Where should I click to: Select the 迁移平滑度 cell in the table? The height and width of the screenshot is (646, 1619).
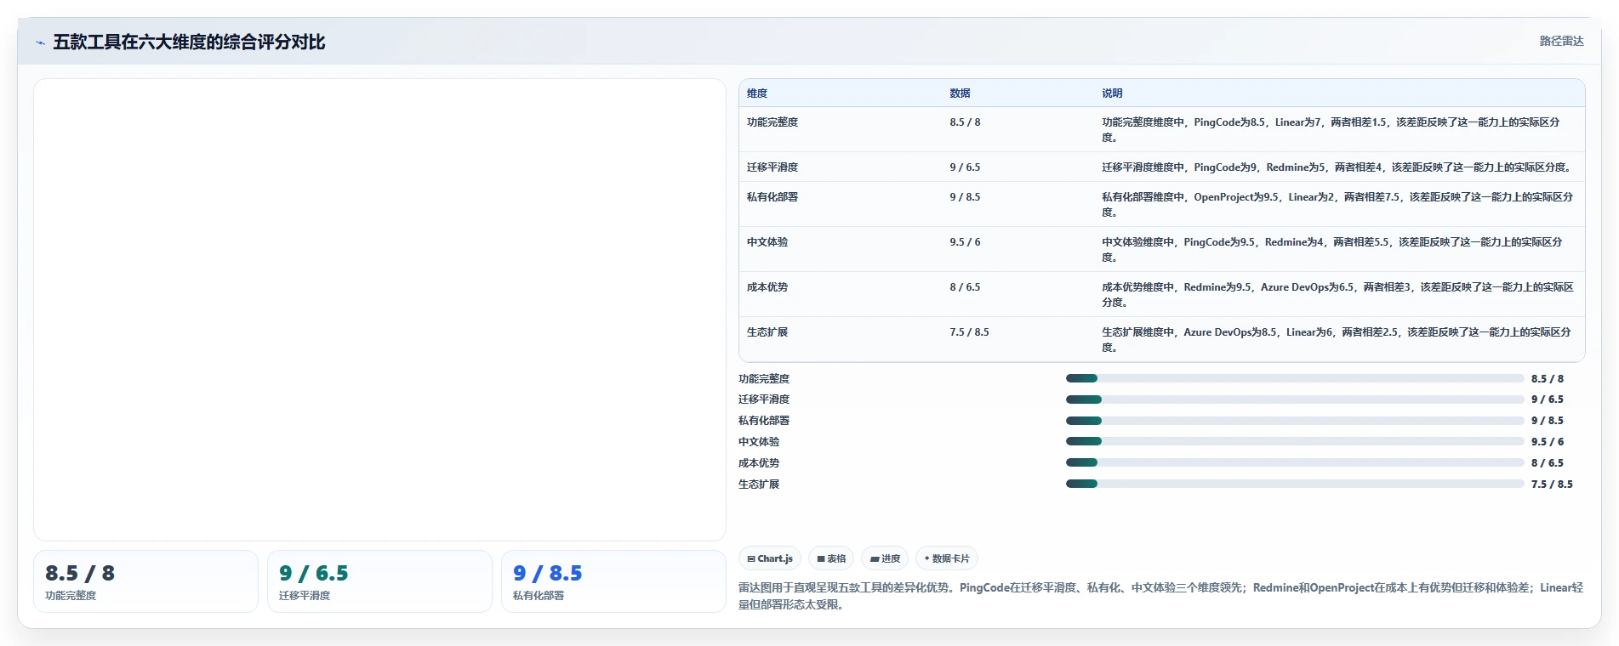[772, 167]
